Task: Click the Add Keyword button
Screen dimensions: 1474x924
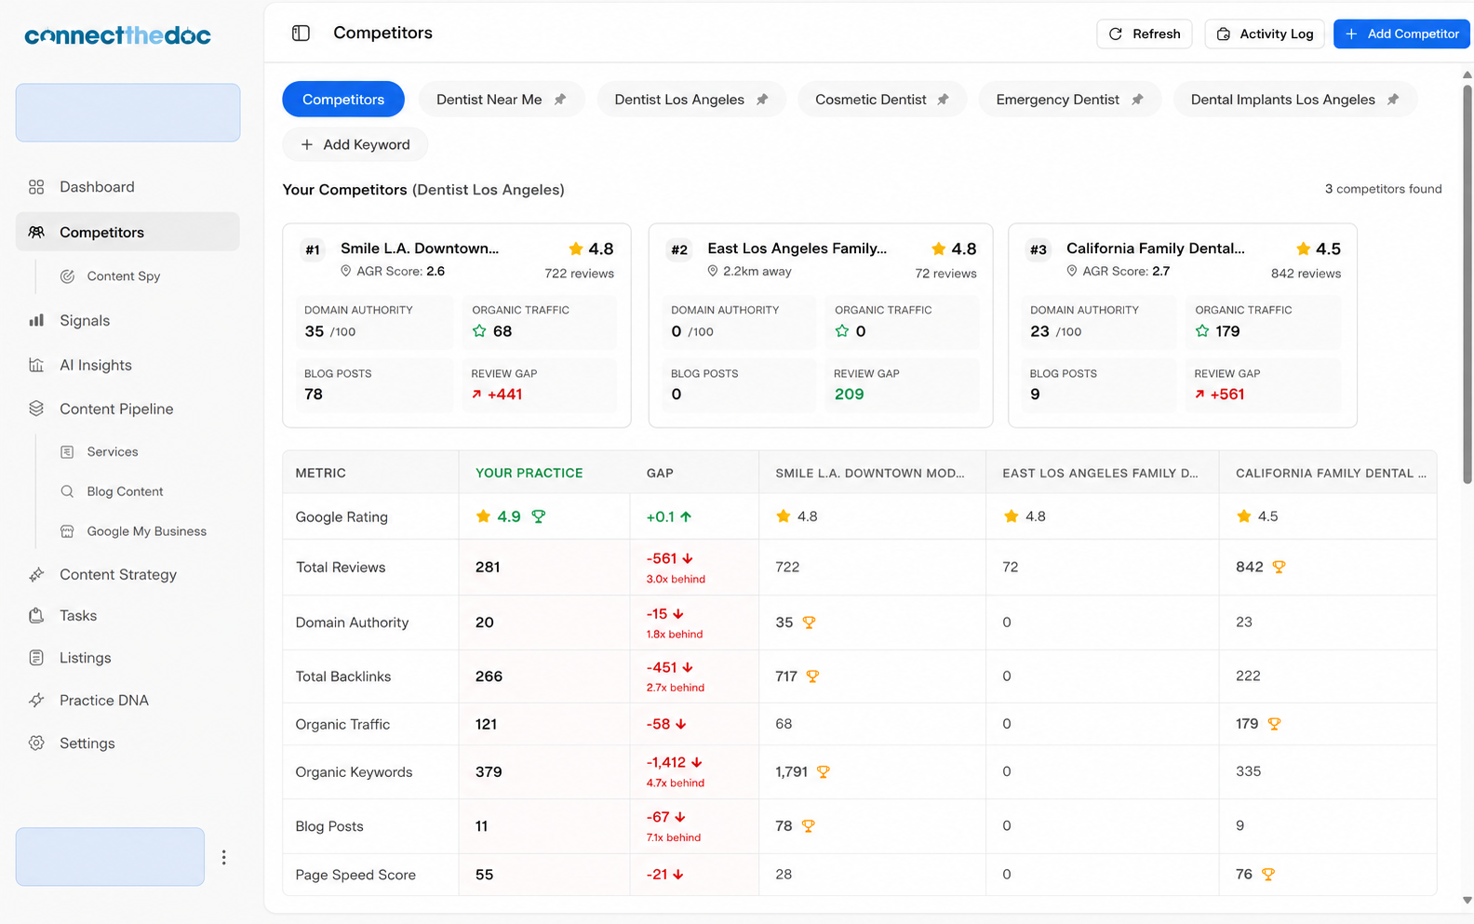Action: [x=355, y=144]
